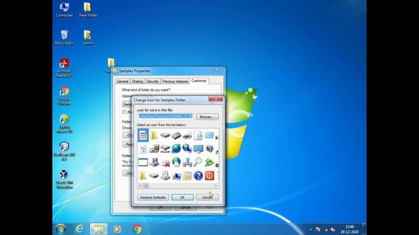Select the floppy drive icon

(154, 162)
